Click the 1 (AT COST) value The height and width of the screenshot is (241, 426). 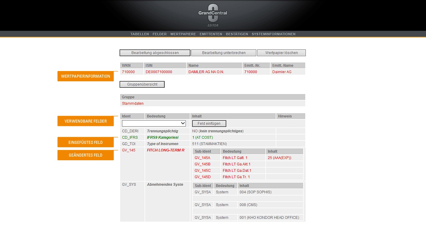coord(203,137)
